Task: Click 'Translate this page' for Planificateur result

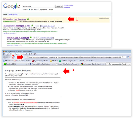Action: 48,26
